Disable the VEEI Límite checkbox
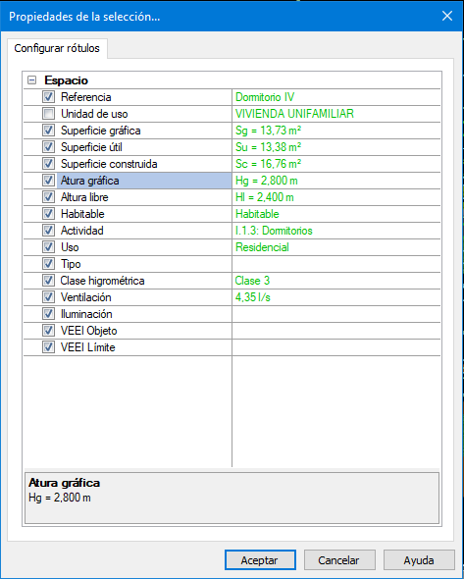Image resolution: width=464 pixels, height=579 pixels. (x=48, y=347)
